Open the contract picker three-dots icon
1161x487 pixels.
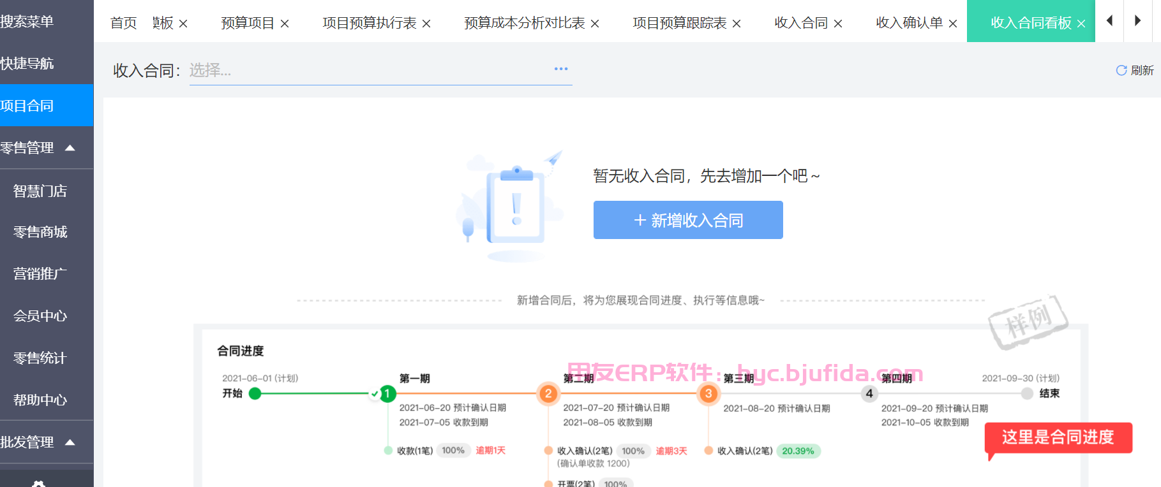[x=561, y=69]
